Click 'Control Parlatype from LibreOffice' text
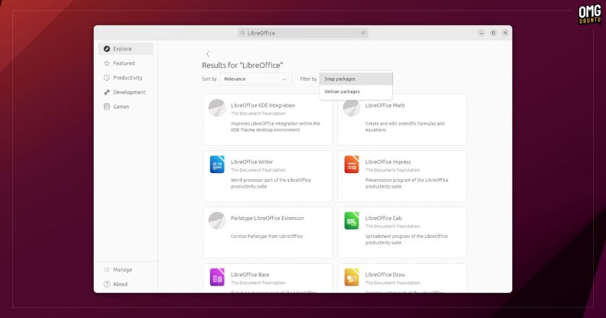This screenshot has width=606, height=318. tap(267, 236)
